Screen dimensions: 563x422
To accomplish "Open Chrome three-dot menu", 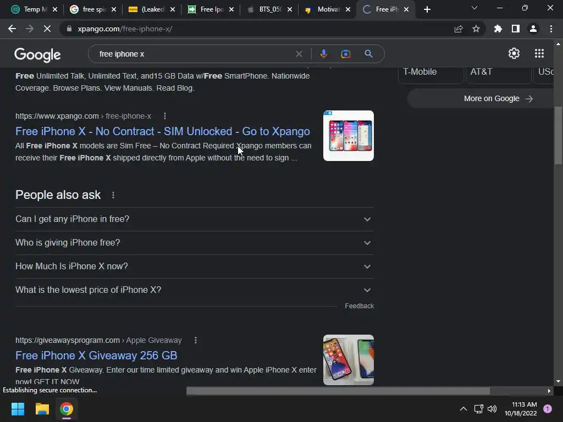I will point(551,29).
